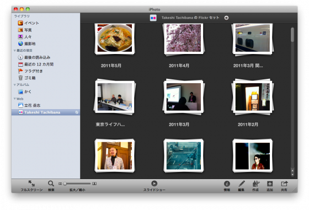Select the 最後の読み込み clock icon
The image size is (309, 210).
pyautogui.click(x=20, y=57)
